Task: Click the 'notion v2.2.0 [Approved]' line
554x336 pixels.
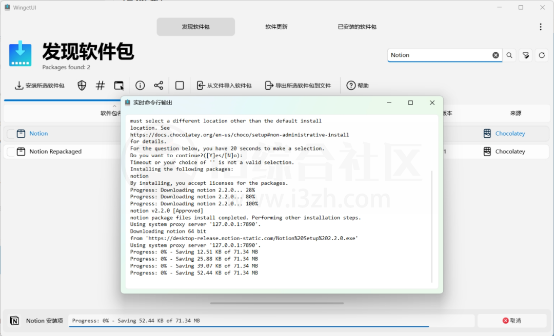Action: click(x=166, y=211)
